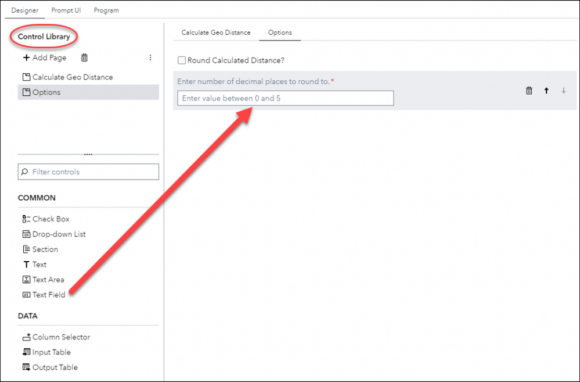The image size is (580, 382).
Task: Click the COMMON section heading
Action: 37,198
